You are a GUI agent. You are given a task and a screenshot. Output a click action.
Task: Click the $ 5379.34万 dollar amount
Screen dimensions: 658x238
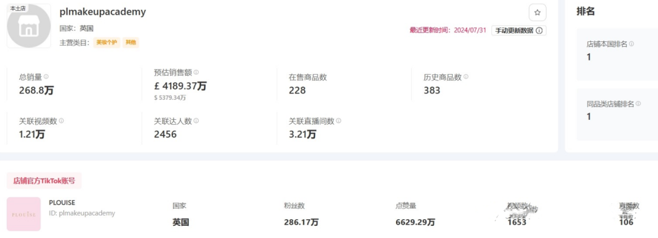click(x=170, y=97)
